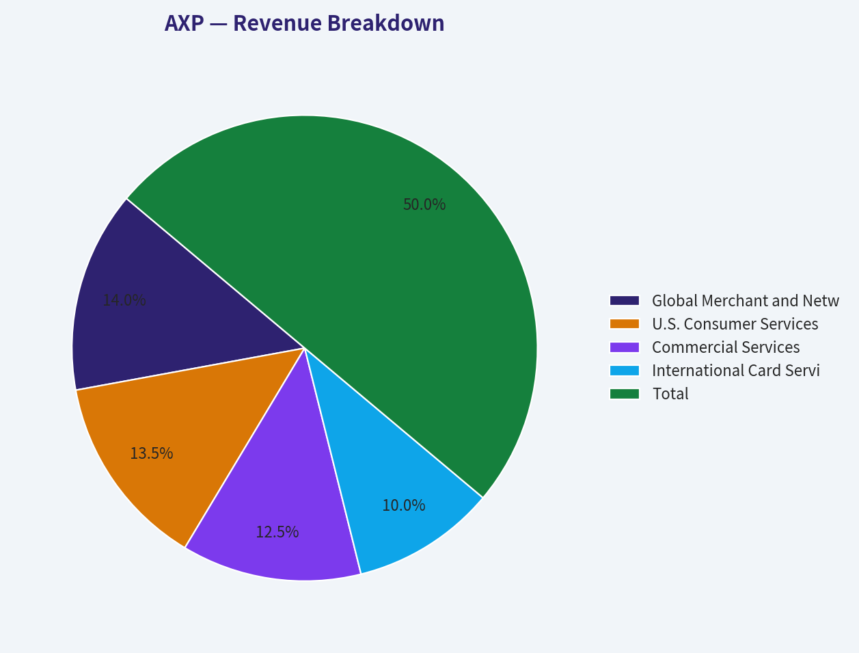
Task: Click the 13.5% percentage label
Action: click(x=151, y=453)
